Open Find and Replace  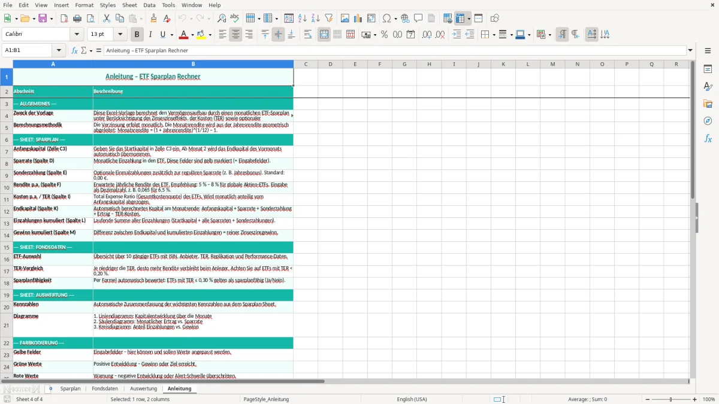coord(222,19)
